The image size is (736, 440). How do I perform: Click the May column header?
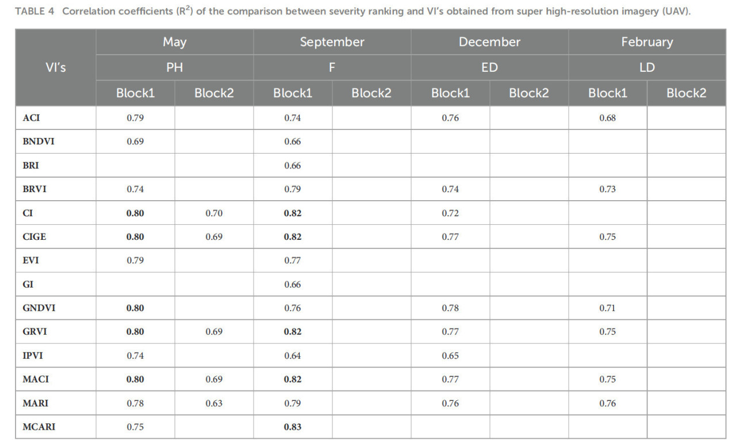[174, 42]
